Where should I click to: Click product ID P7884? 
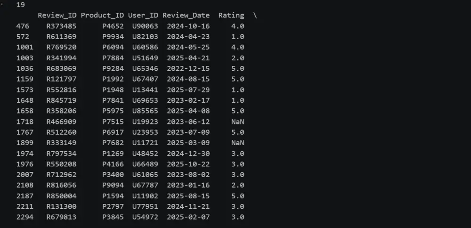click(x=113, y=58)
